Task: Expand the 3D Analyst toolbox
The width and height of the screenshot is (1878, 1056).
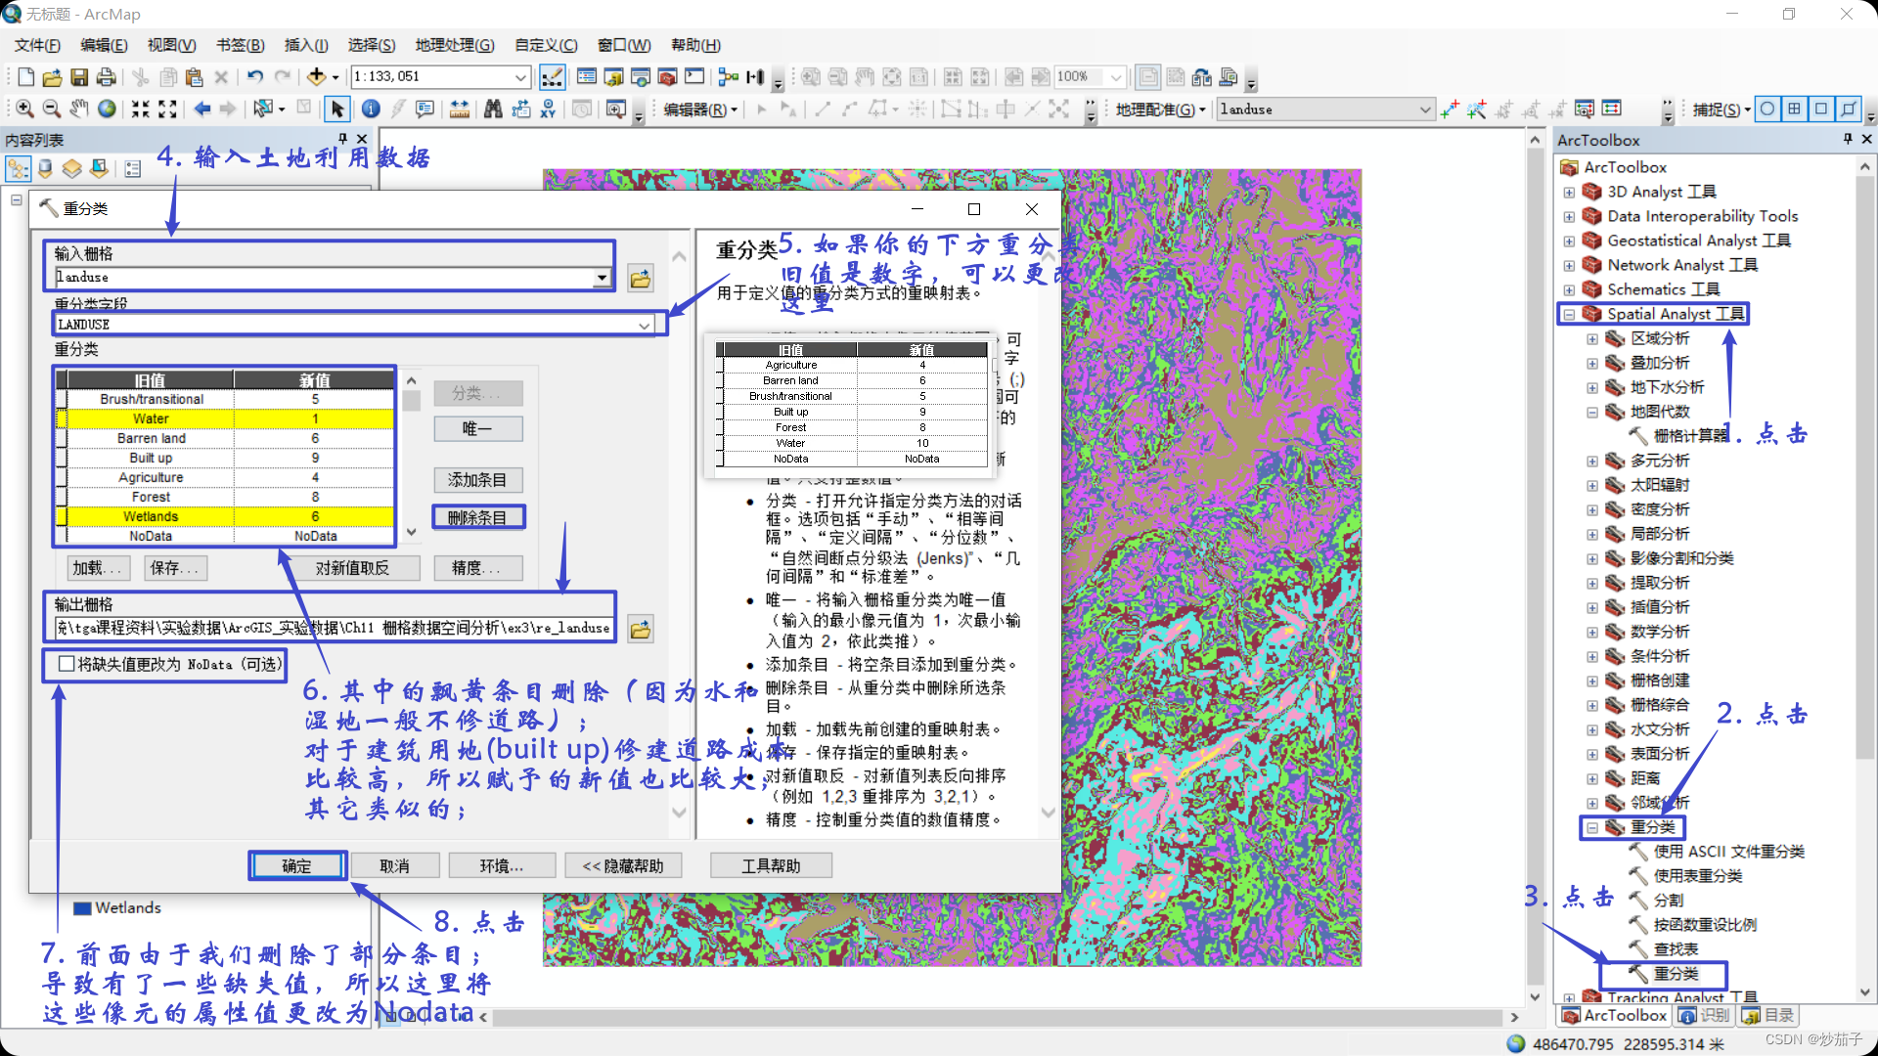Action: click(1569, 193)
